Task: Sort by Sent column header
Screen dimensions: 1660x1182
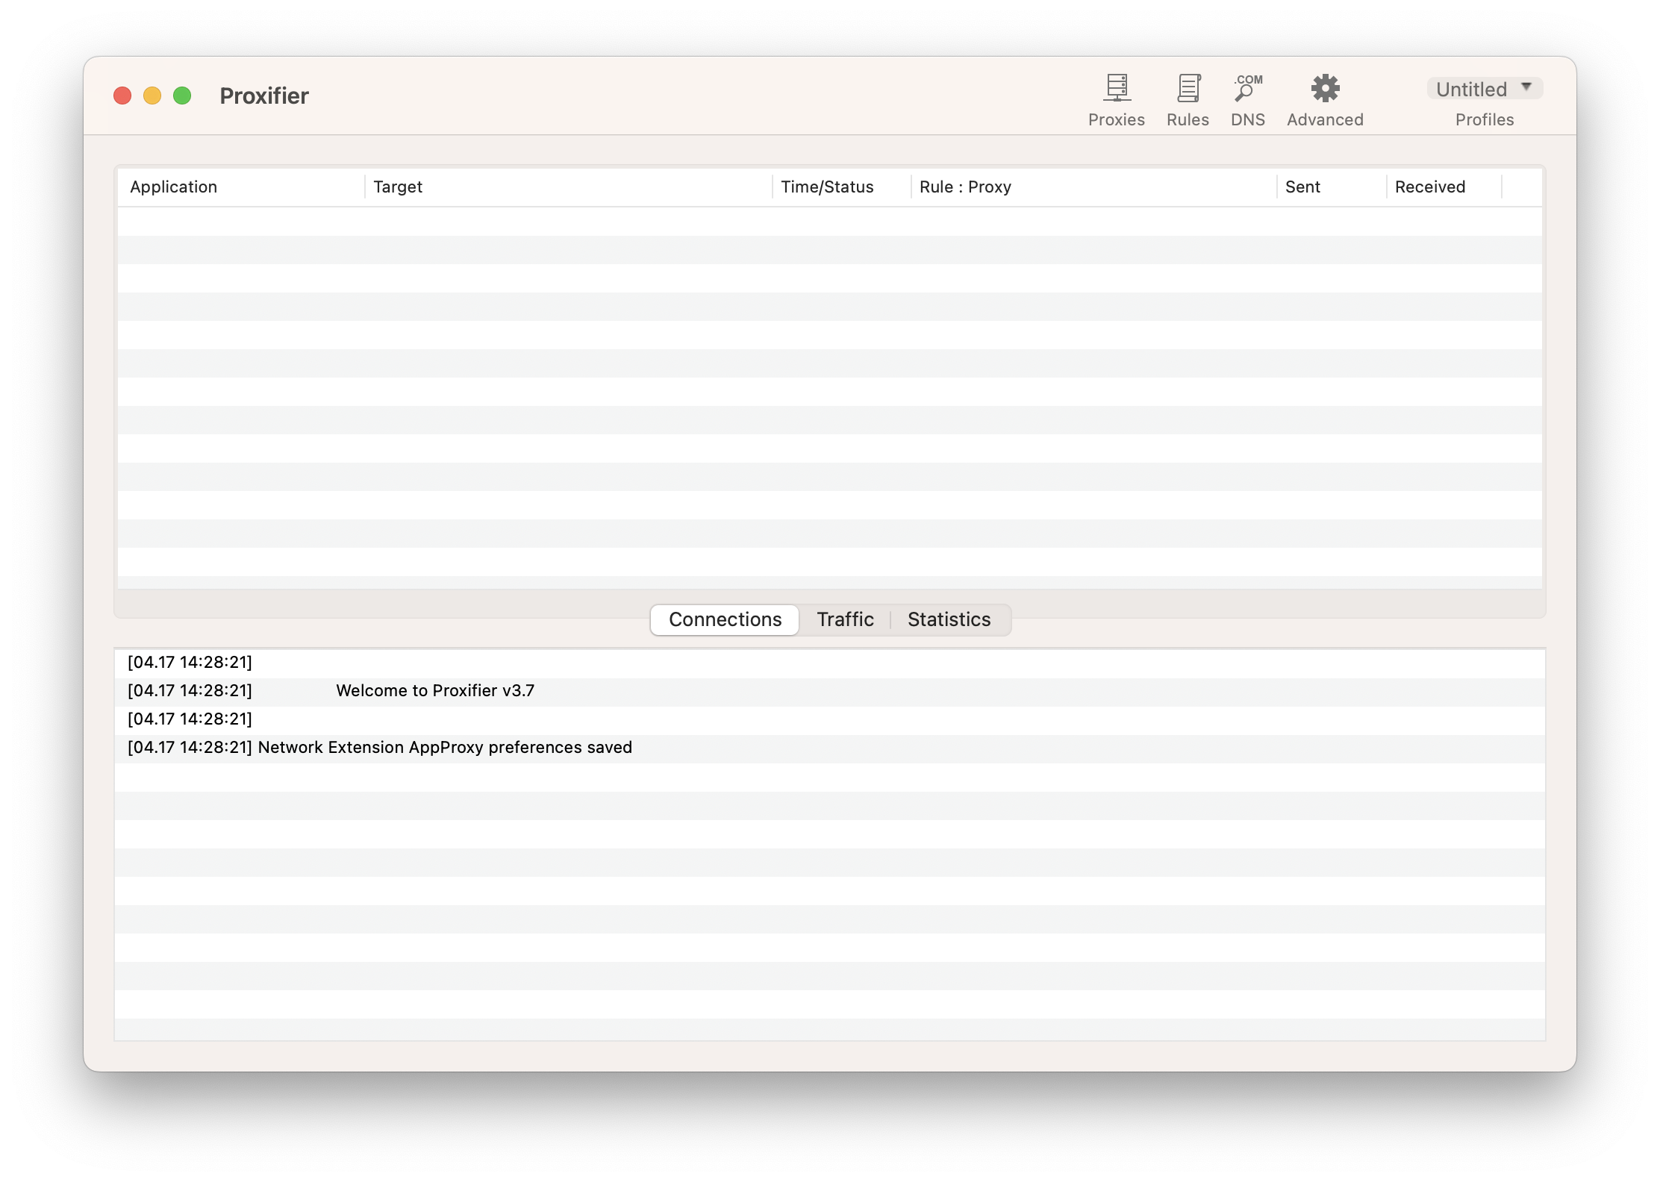Action: [x=1302, y=187]
